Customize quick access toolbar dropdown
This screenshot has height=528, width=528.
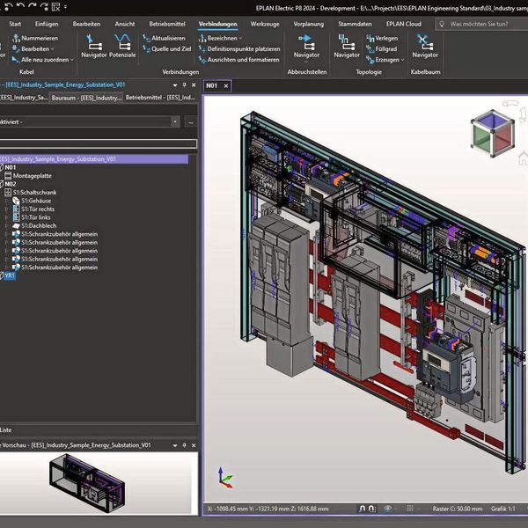[x=65, y=6]
